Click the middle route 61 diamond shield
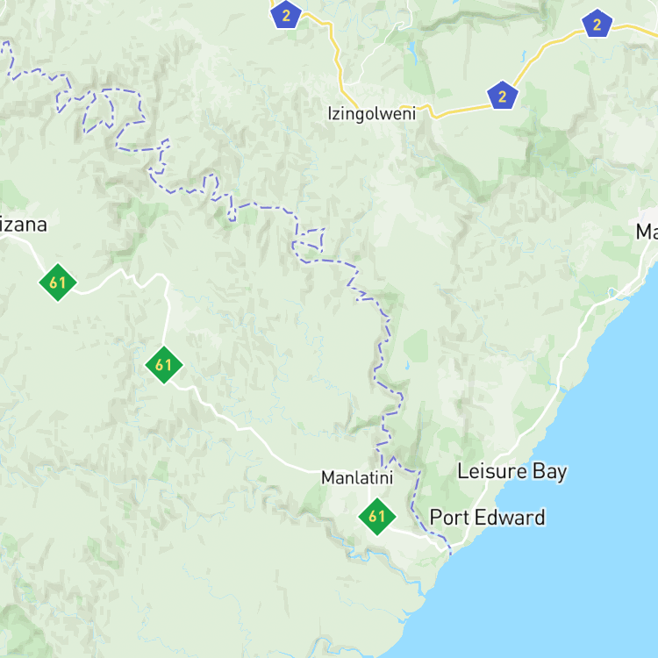 tap(164, 364)
